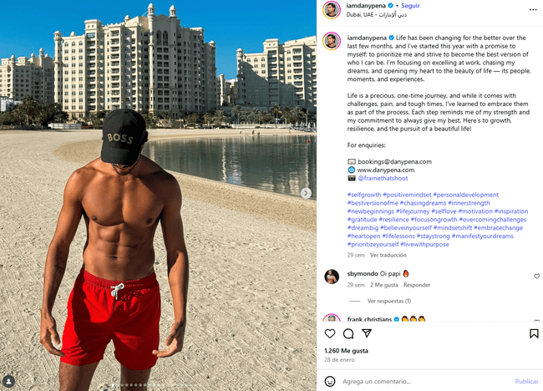Focus the Agrega un comentario field
The image size is (543, 391).
click(x=426, y=381)
